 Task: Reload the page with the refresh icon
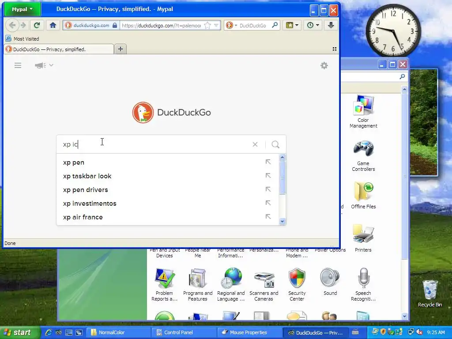pyautogui.click(x=37, y=25)
